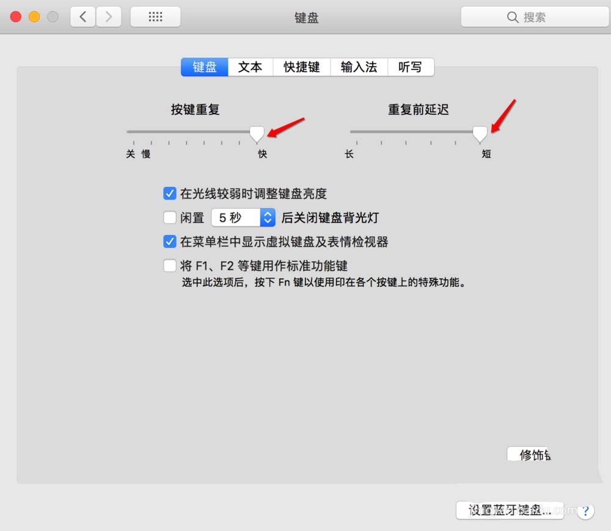Screen dimensions: 611x531
Task: Toggle adjust keyboard brightness in low light
Action: coord(170,193)
